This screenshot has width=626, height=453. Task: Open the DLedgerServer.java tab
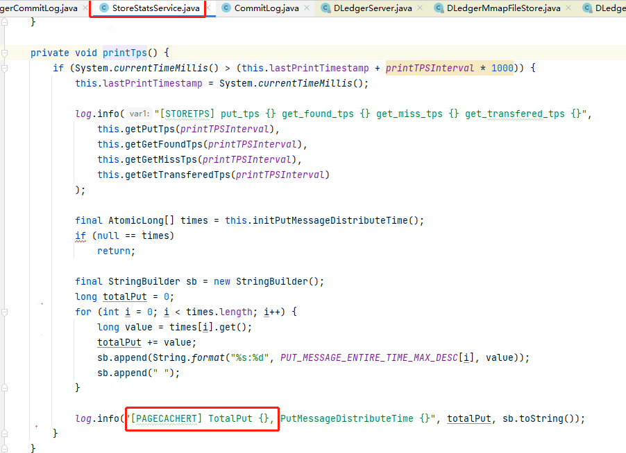[x=373, y=8]
